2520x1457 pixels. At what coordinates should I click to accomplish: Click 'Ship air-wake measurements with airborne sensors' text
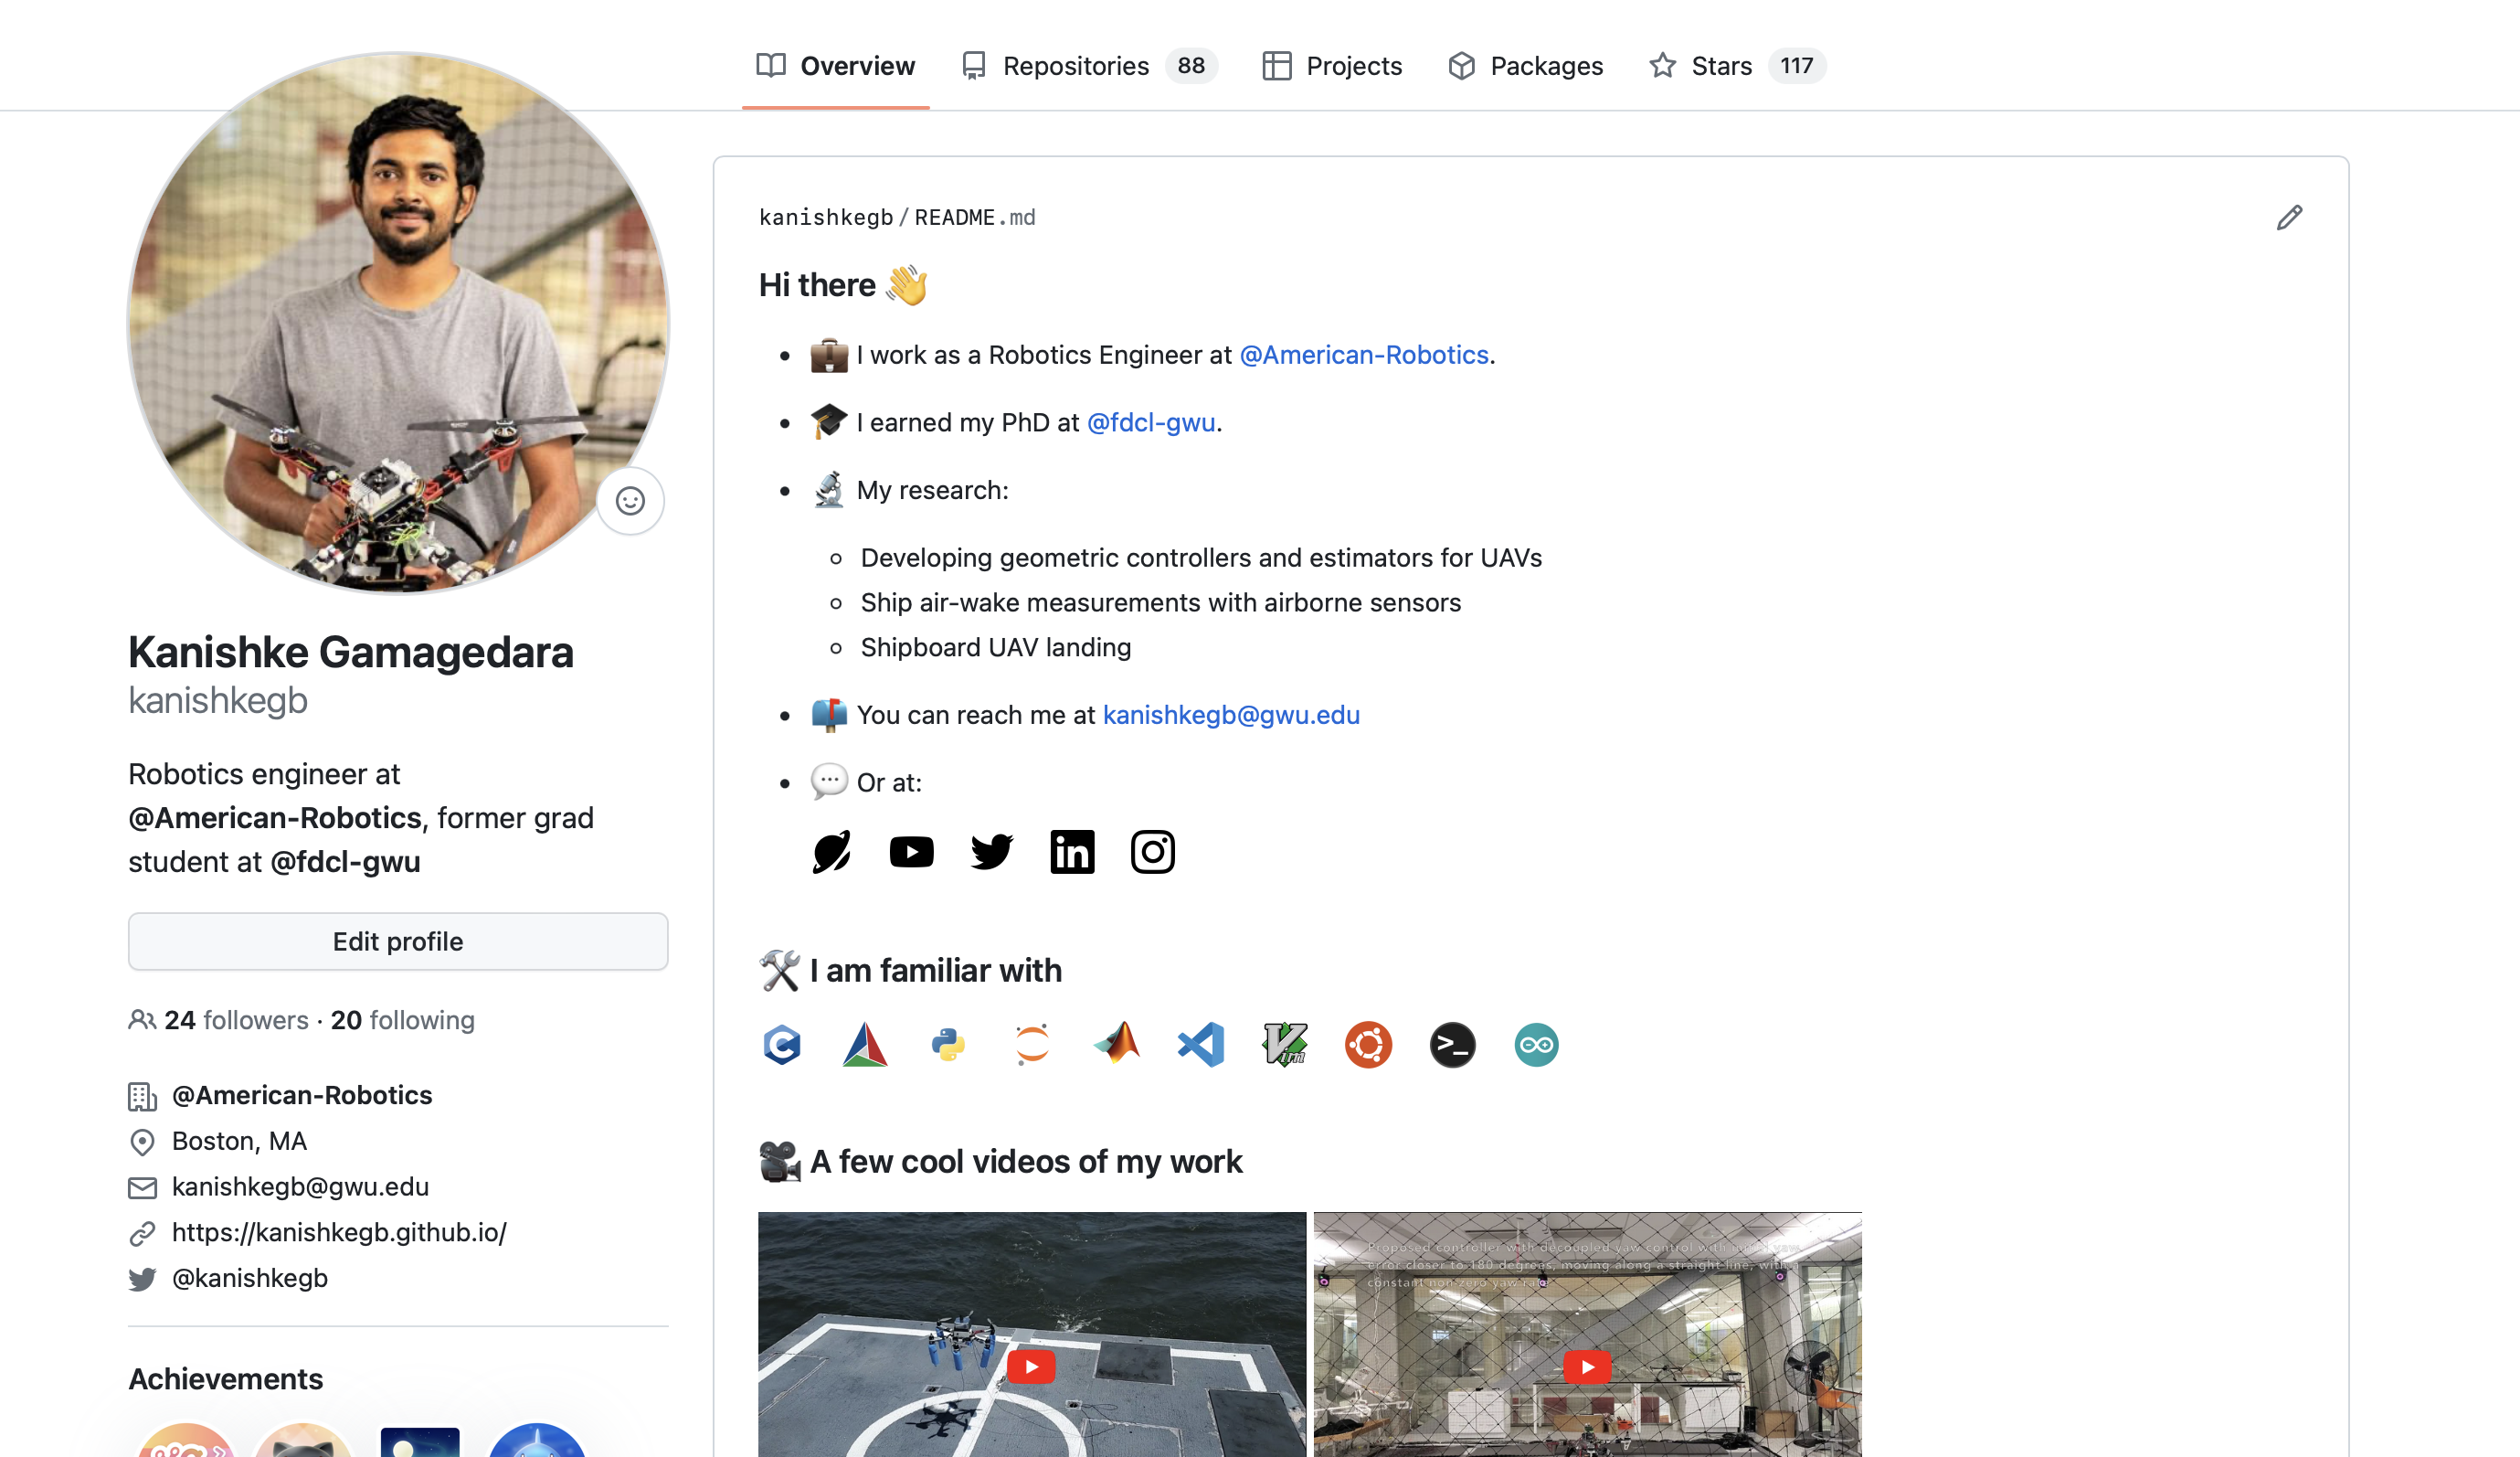(x=1161, y=602)
